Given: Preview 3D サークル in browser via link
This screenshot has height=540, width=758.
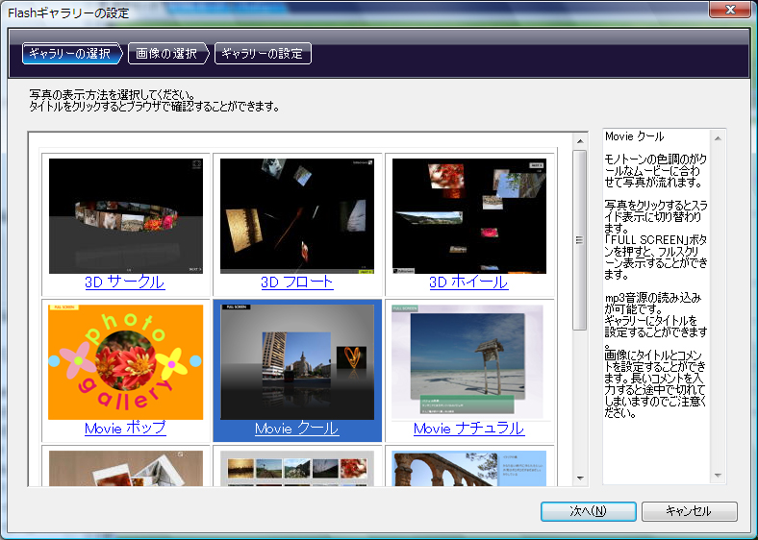Looking at the screenshot, I should click(125, 282).
